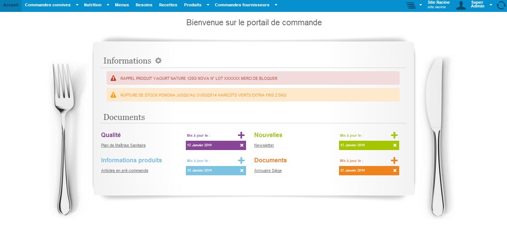Open the site hierarchy list icon

[411, 5]
